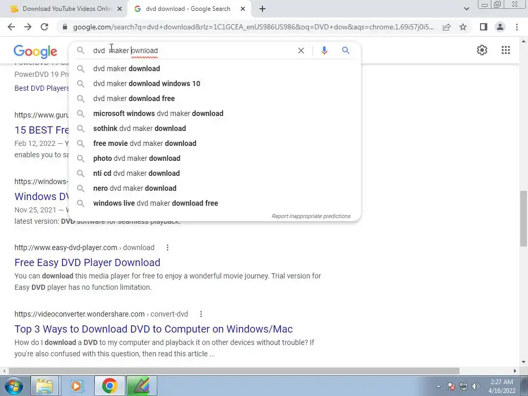Start voice search with microphone
Screen dimensions: 528x396
click(x=324, y=51)
